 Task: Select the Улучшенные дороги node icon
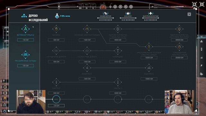(x=56, y=51)
